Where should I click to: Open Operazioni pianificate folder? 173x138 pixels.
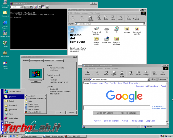[117, 41]
